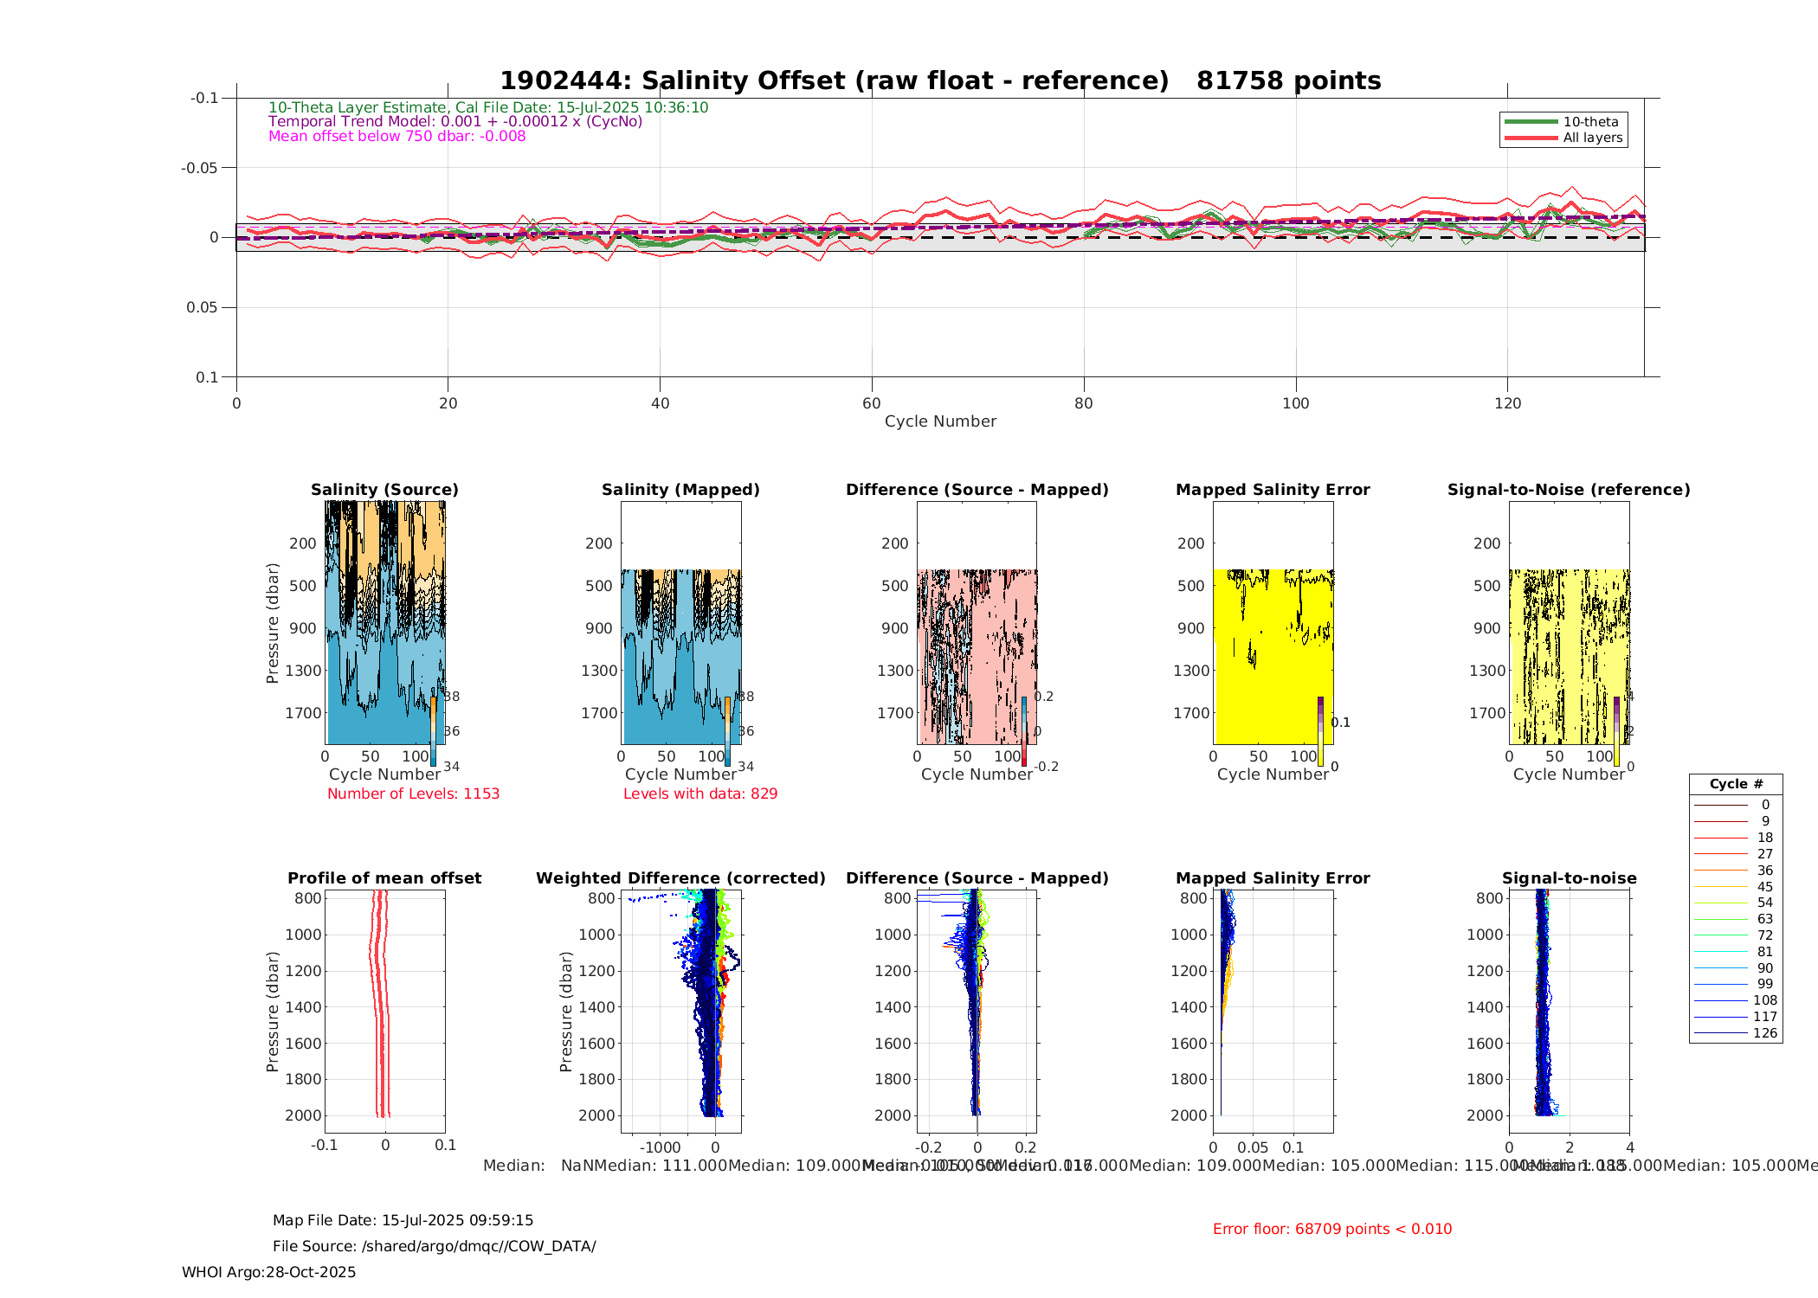This screenshot has height=1298, width=1818.
Task: Click the 10-theta legend entry
Action: (1590, 122)
